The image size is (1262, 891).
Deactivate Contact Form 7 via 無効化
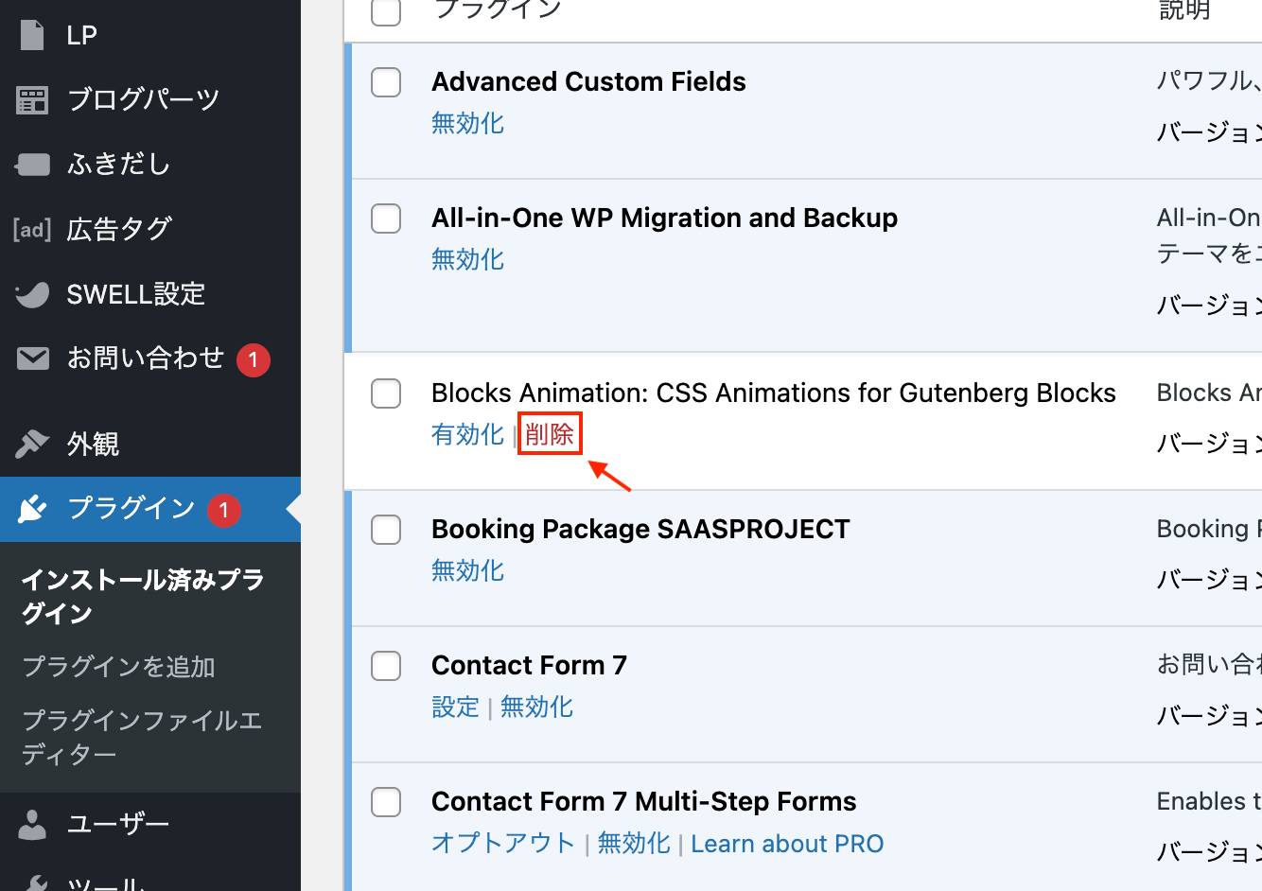tap(536, 707)
